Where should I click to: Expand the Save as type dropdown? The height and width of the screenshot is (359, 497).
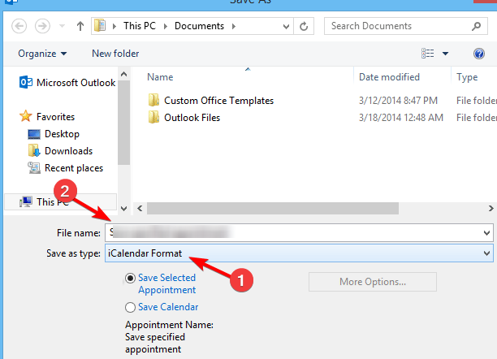point(486,254)
